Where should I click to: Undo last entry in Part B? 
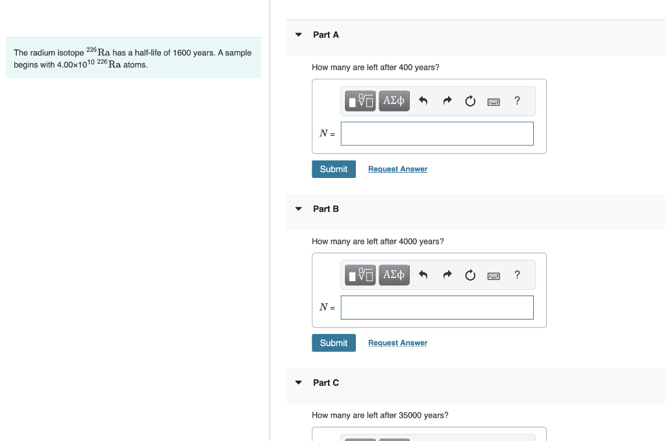coord(423,275)
